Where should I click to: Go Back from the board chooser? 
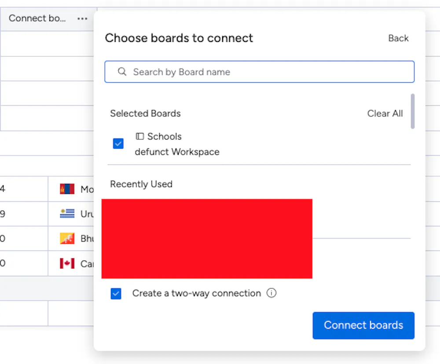(398, 38)
